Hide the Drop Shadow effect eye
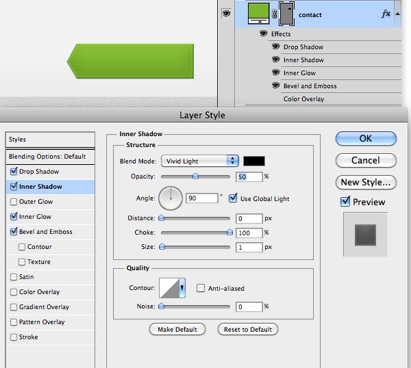The height and width of the screenshot is (368, 411). 275,47
